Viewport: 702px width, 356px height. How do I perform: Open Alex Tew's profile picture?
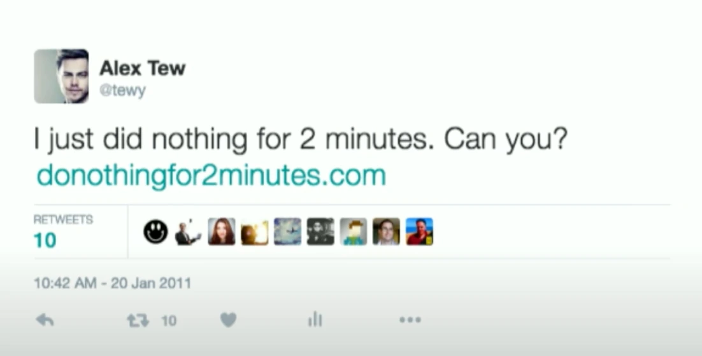coord(61,76)
